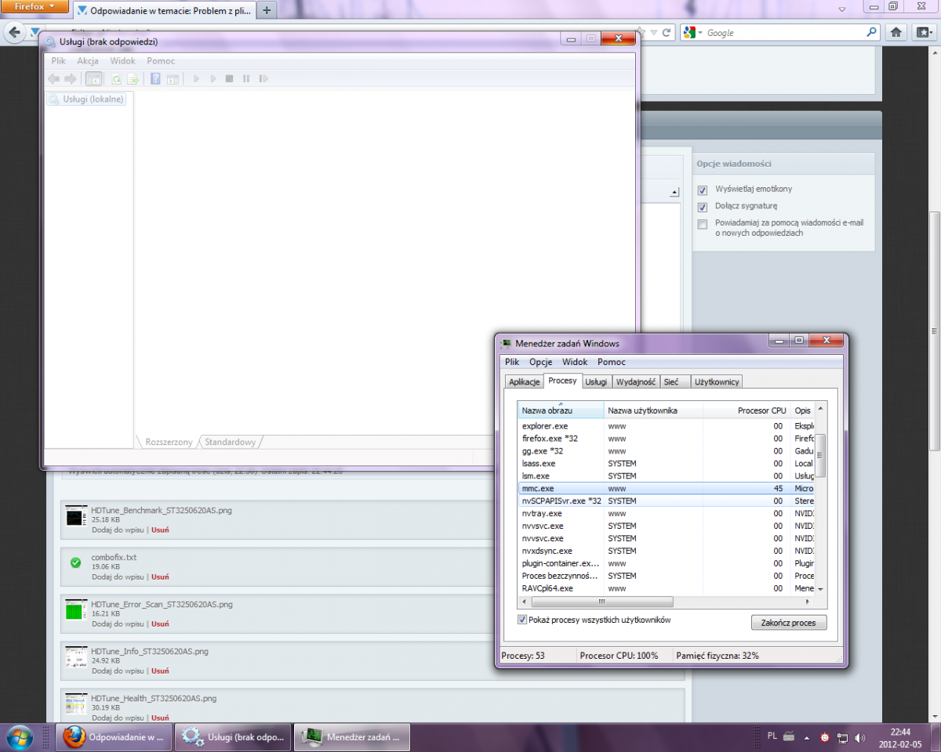941x752 pixels.
Task: Select gg.exe *32 process row
Action: tap(667, 450)
